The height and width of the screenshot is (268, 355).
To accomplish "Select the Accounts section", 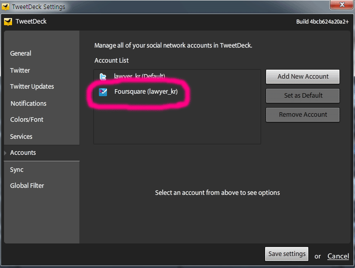I will [x=42, y=153].
